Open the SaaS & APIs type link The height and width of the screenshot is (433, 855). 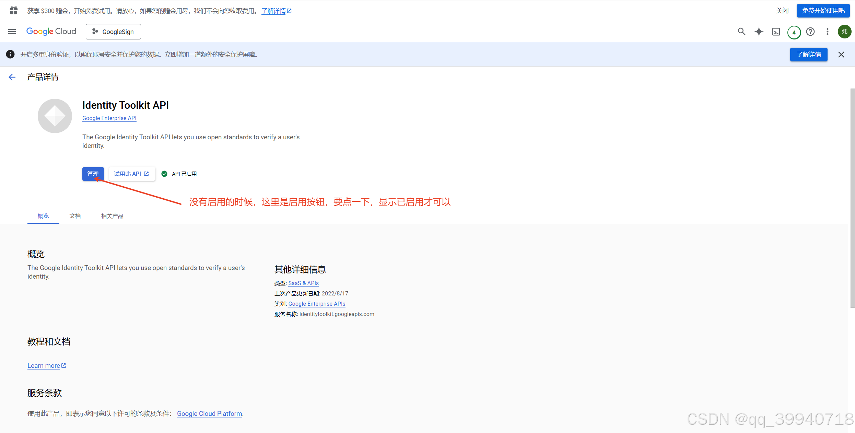click(x=303, y=283)
